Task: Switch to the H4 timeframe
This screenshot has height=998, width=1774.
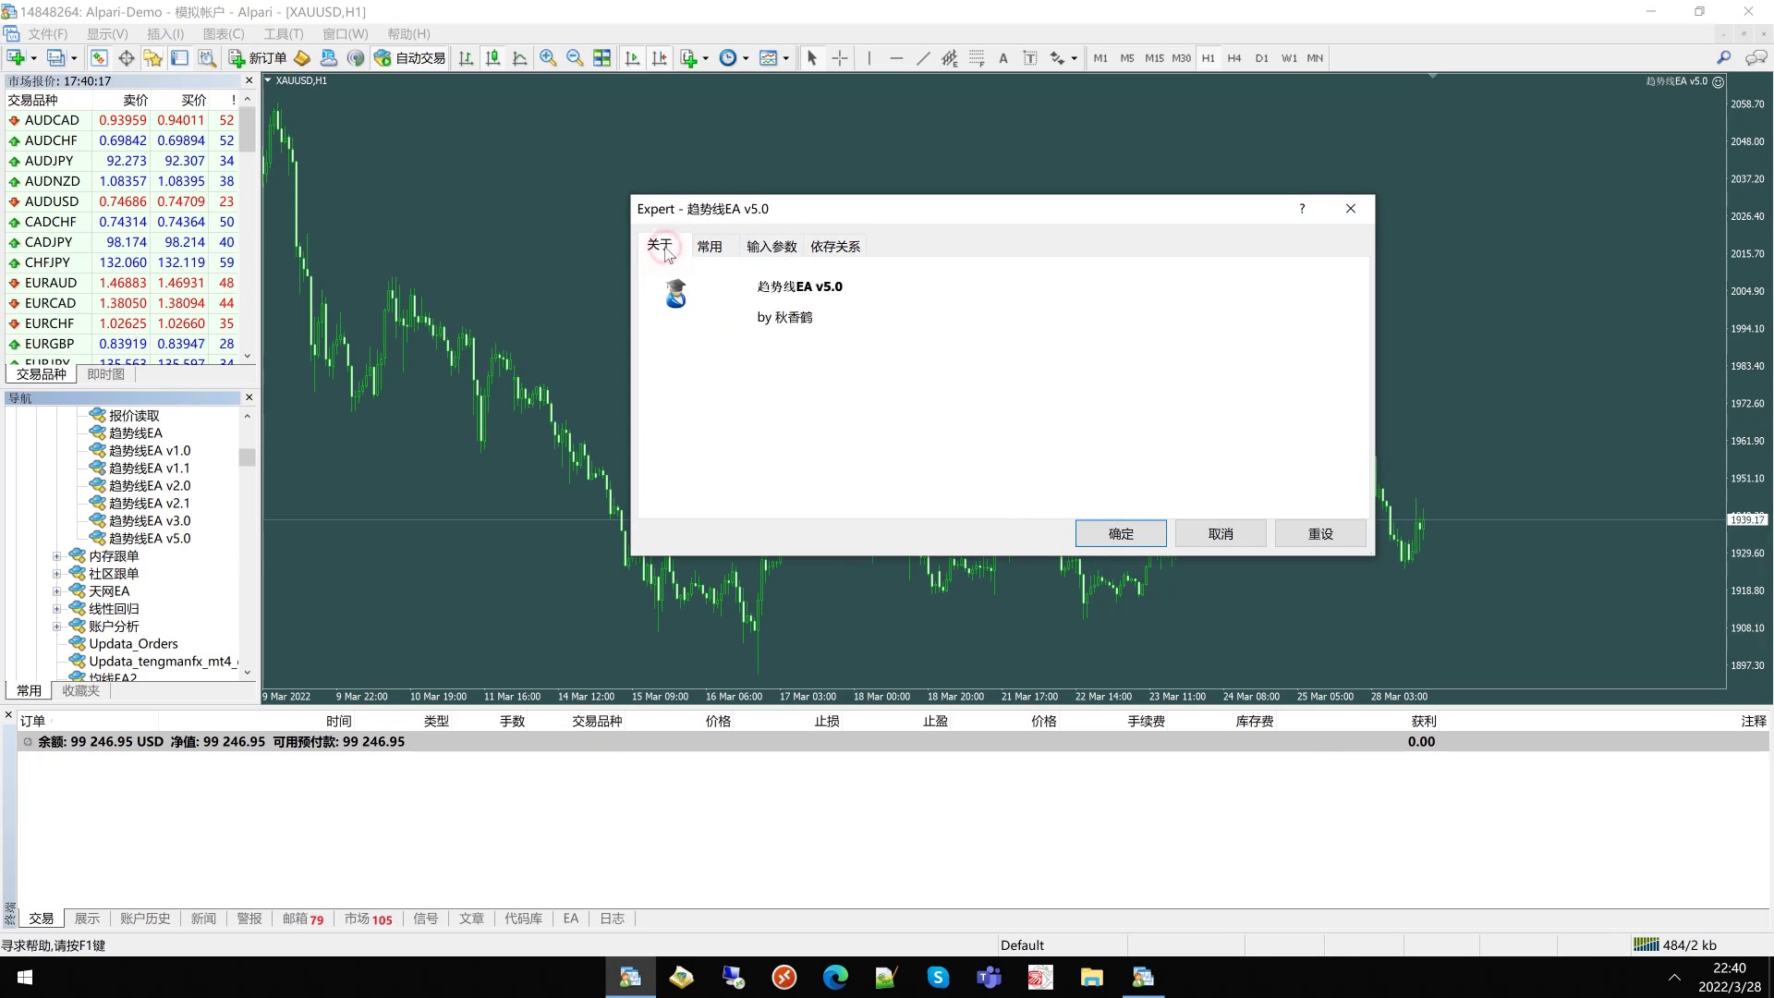Action: click(1233, 58)
